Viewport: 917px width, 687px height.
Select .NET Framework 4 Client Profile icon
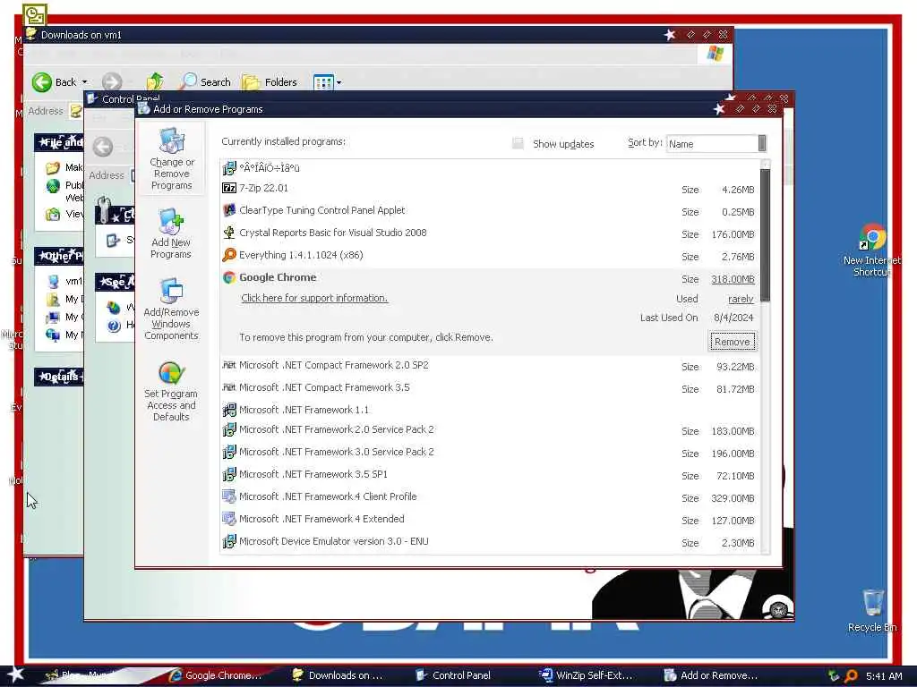pyautogui.click(x=229, y=496)
